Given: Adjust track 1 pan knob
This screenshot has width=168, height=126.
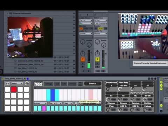Looking at the screenshot, I should 83,53.
